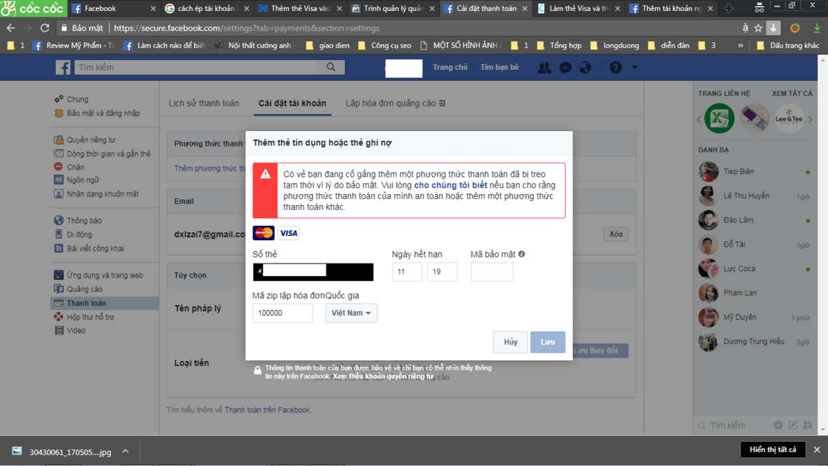Screen dimensions: 828x466
Task: Click the Cốc Cốc browser logo button
Action: pyautogui.click(x=32, y=8)
